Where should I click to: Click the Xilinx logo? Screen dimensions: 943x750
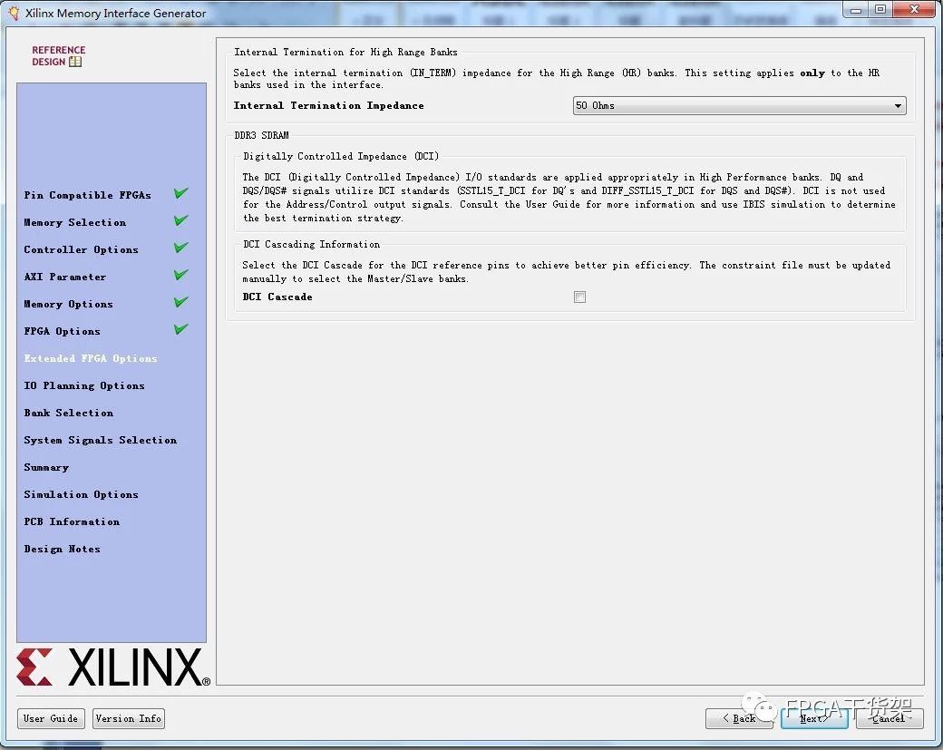113,667
